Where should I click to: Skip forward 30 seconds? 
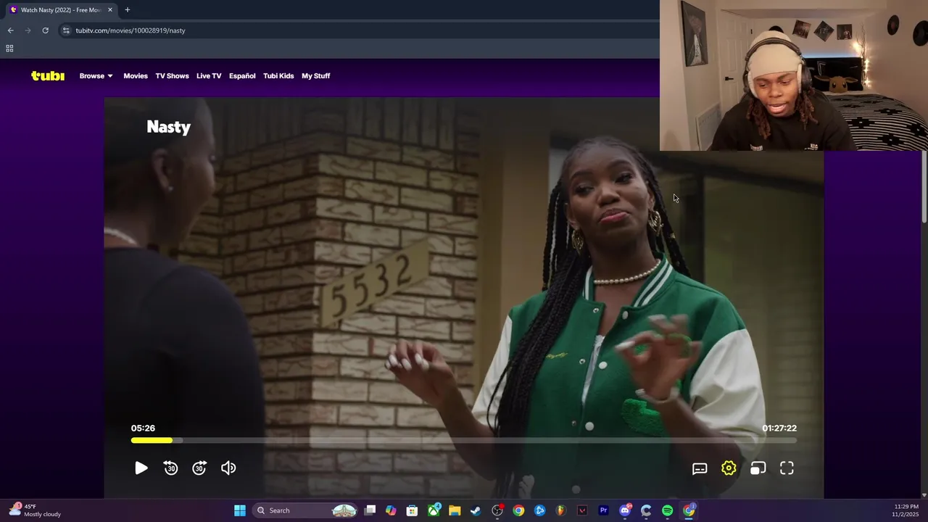click(x=199, y=468)
